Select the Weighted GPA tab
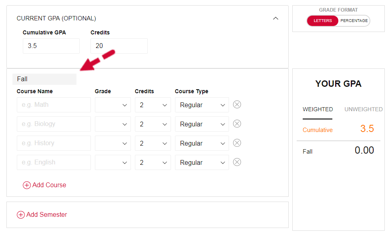 tap(318, 109)
